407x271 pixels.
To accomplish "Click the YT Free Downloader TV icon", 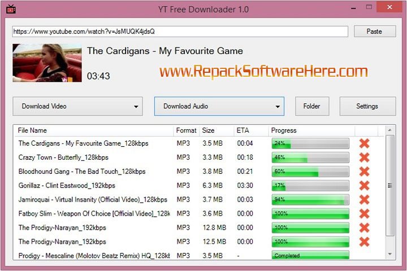I will 11,9.
